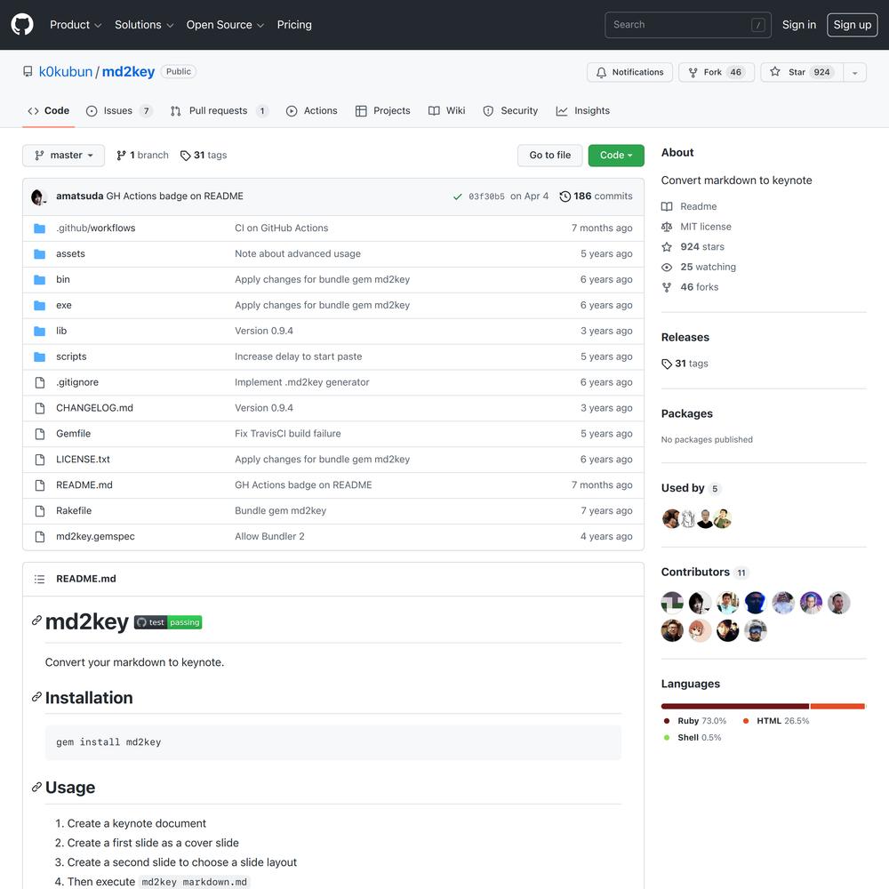Expand the Product menu
The image size is (889, 889).
click(x=76, y=25)
